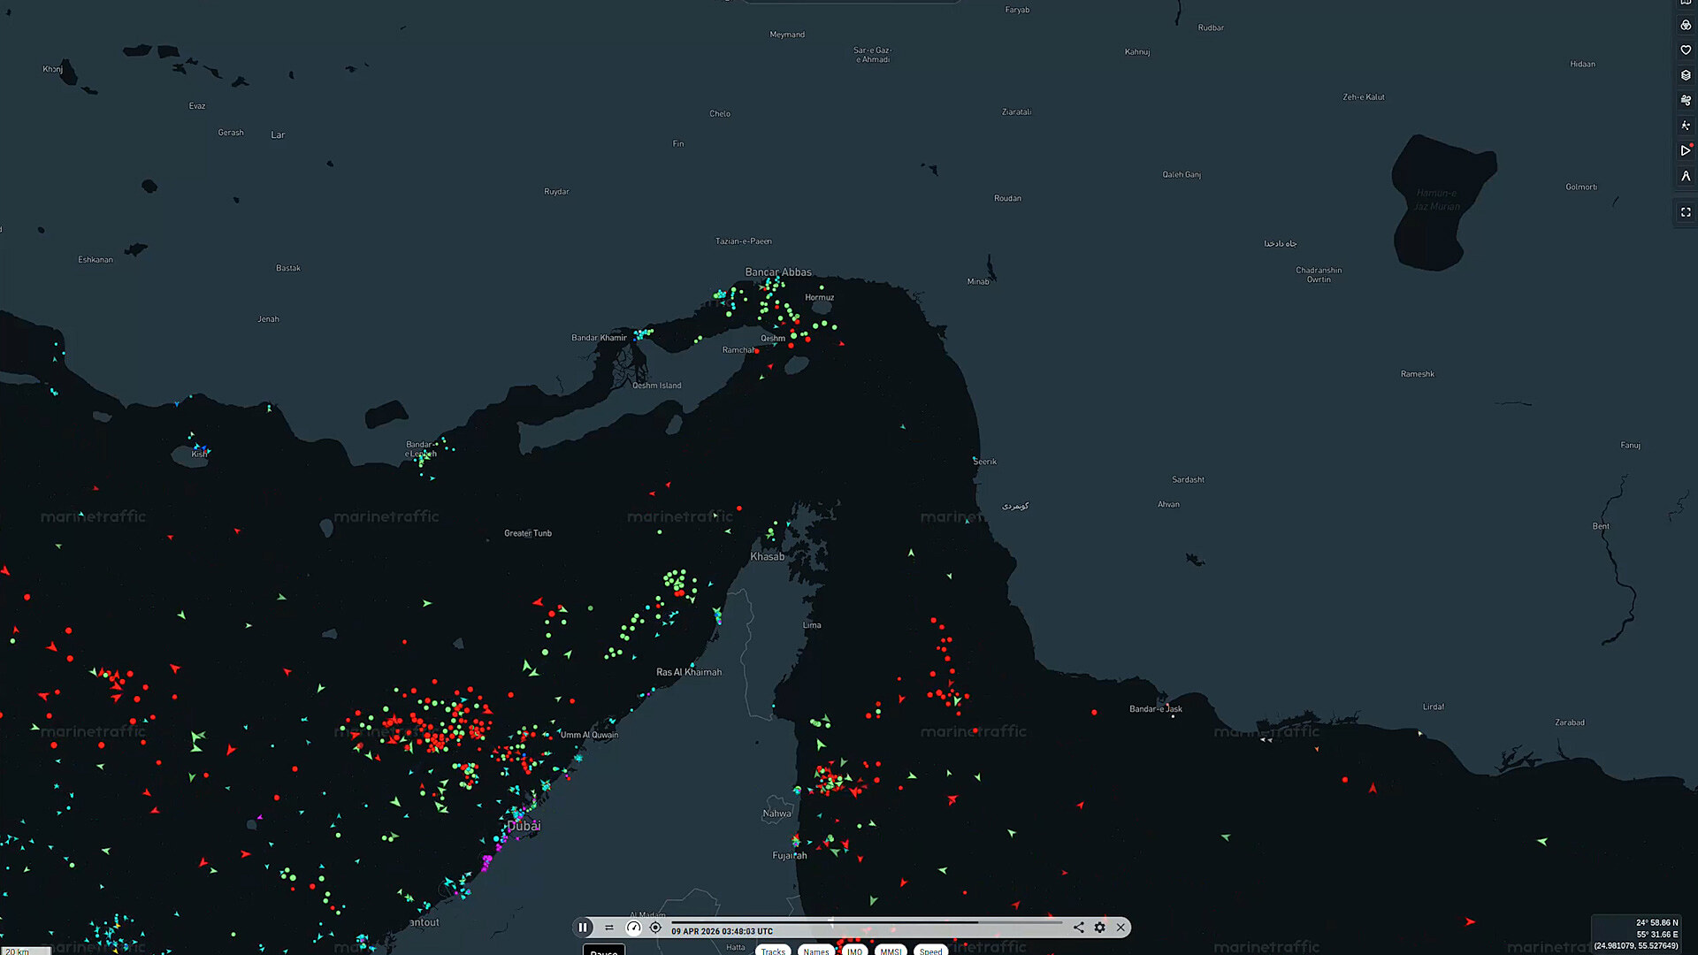
Task: Open playback settings gear
Action: [1099, 928]
